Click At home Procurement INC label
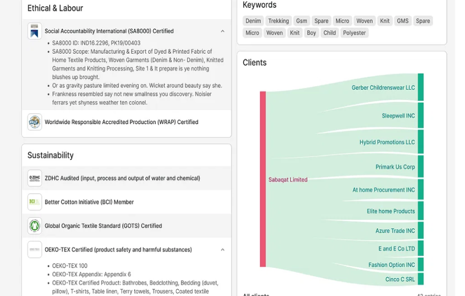This screenshot has width=465, height=296. point(383,190)
